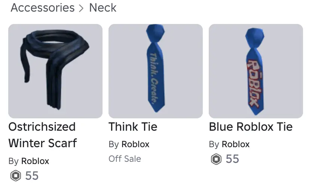This screenshot has height=191, width=315.
Task: Open the Blue Roblox Tie thumbnail image
Action: 256,71
